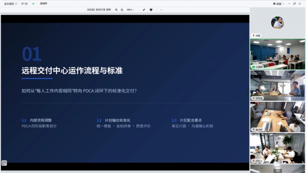The width and height of the screenshot is (306, 173).
Task: Click the heading 1.1 内部流程调整
Action: pyautogui.click(x=37, y=120)
